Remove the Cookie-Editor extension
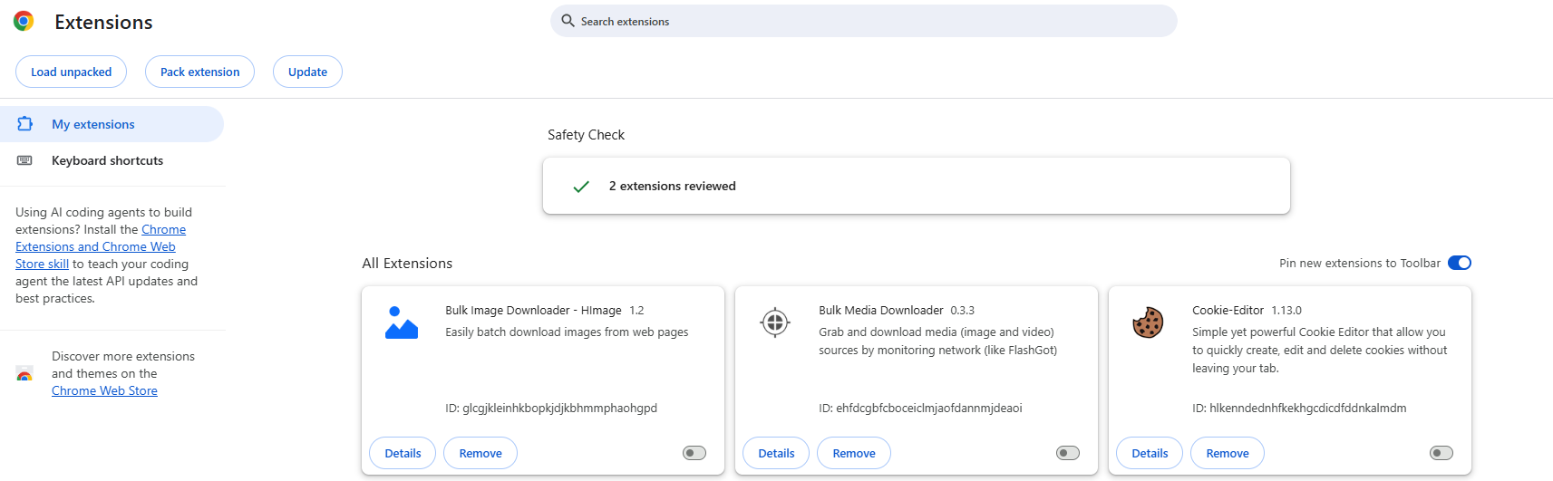Viewport: 1553px width, 481px height. click(1228, 453)
